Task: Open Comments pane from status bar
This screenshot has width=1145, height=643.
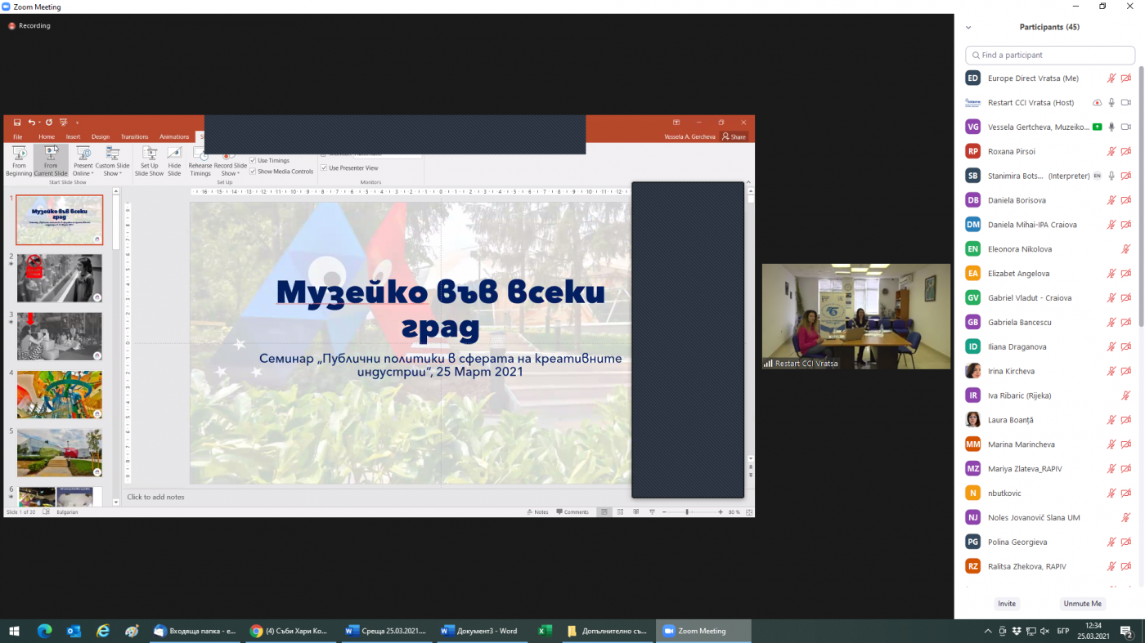Action: [572, 512]
